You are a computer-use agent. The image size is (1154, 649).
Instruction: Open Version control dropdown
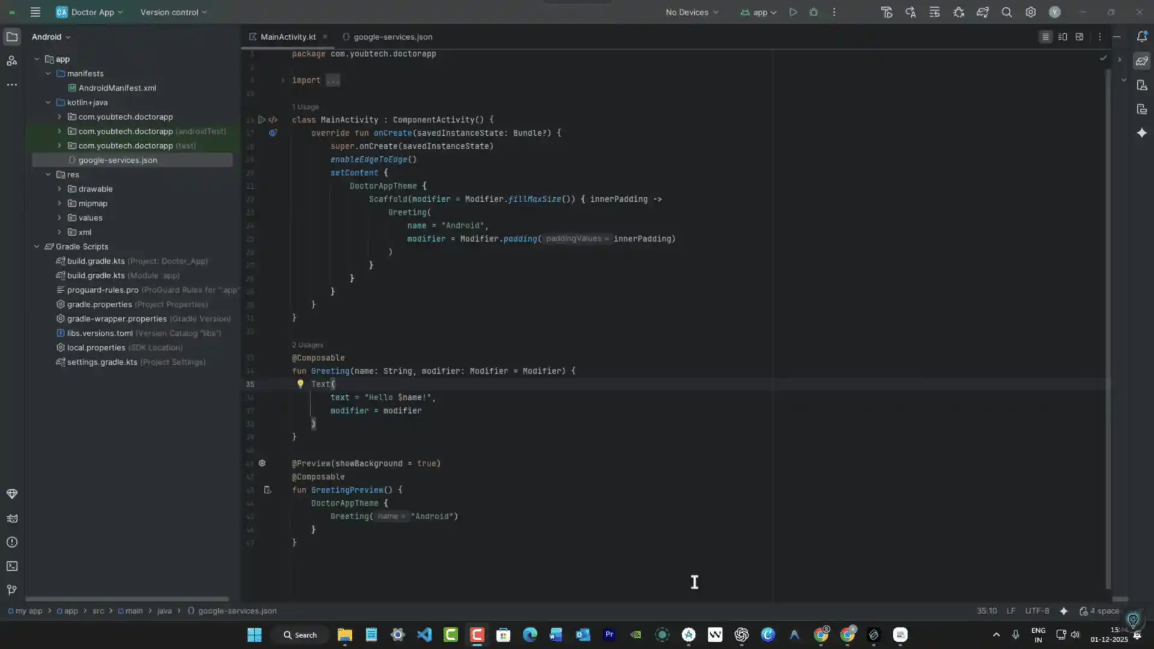pyautogui.click(x=173, y=12)
